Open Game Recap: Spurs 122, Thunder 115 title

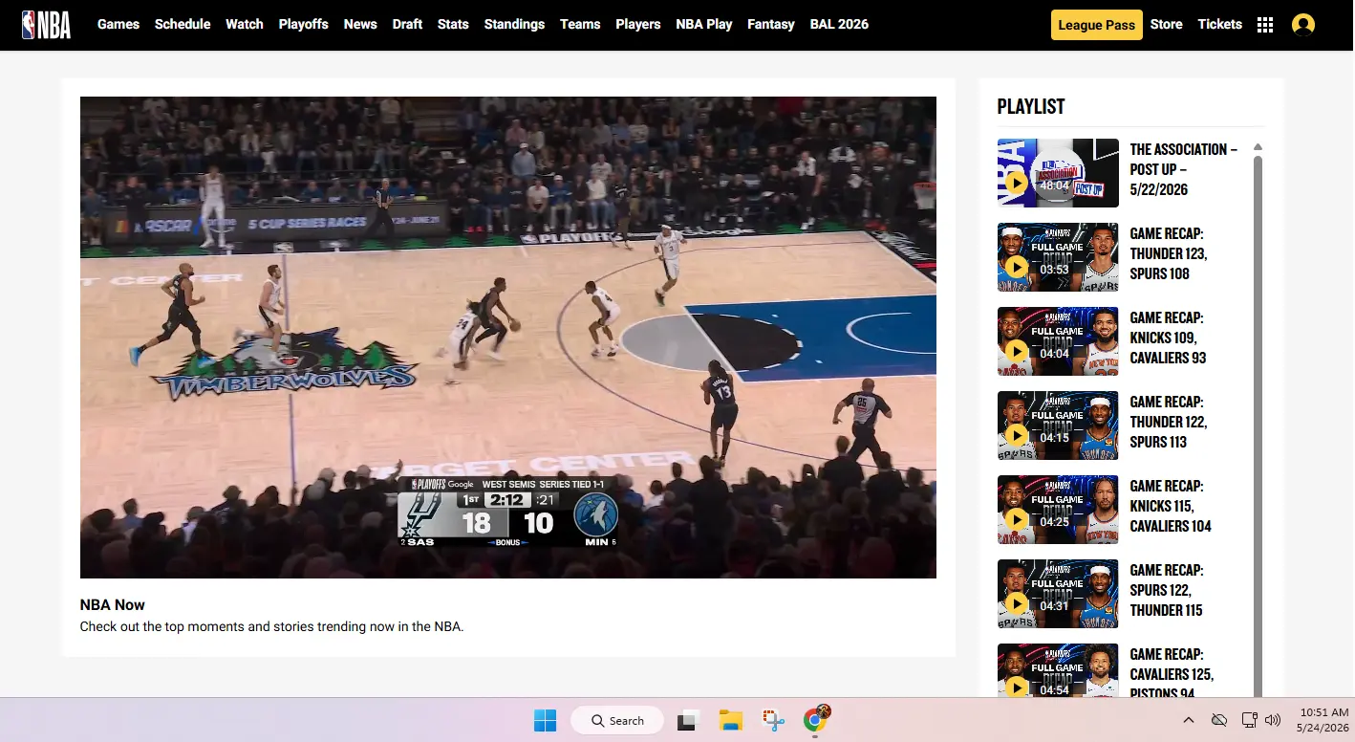(x=1167, y=590)
